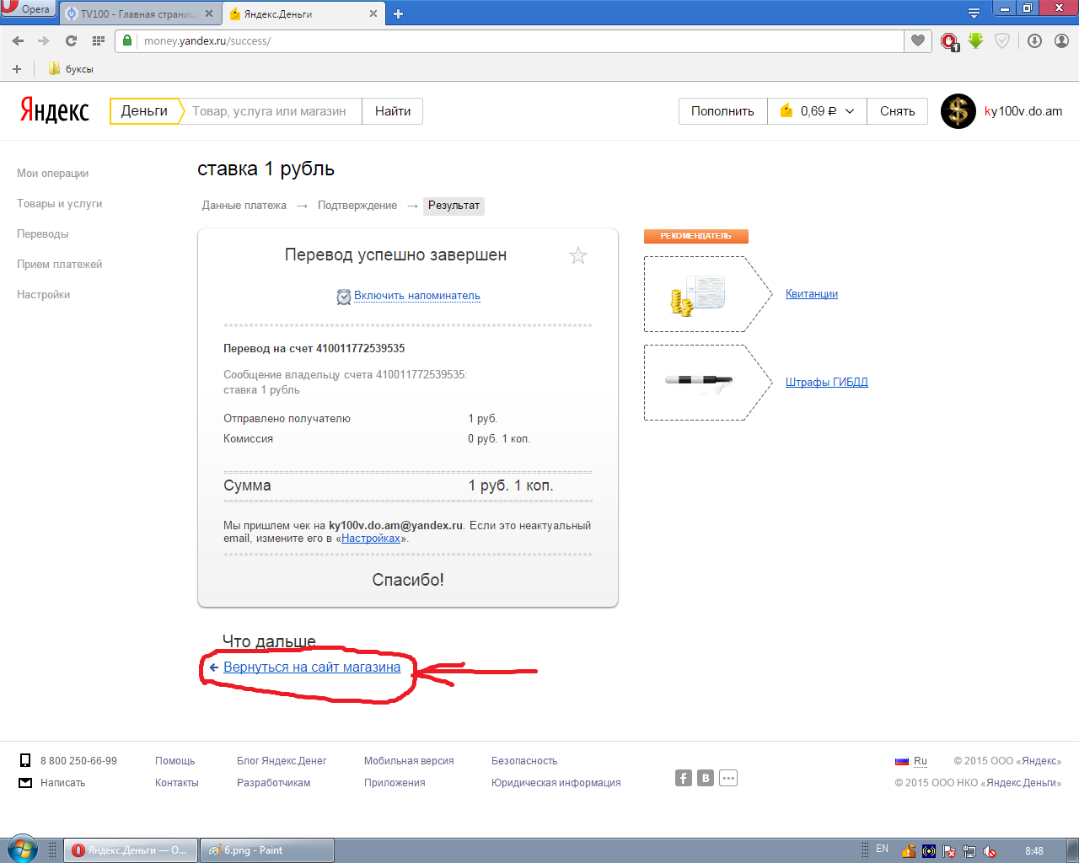1079x863 pixels.
Task: Open a new browser tab with plus
Action: pyautogui.click(x=398, y=13)
